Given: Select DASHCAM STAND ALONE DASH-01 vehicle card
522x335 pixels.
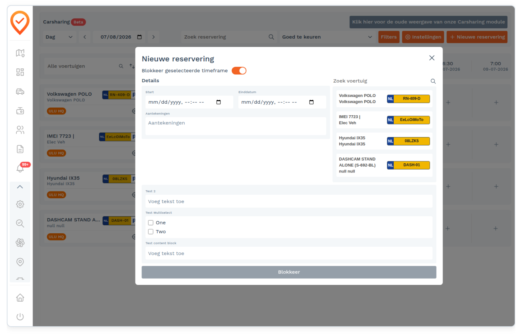Looking at the screenshot, I should [384, 165].
